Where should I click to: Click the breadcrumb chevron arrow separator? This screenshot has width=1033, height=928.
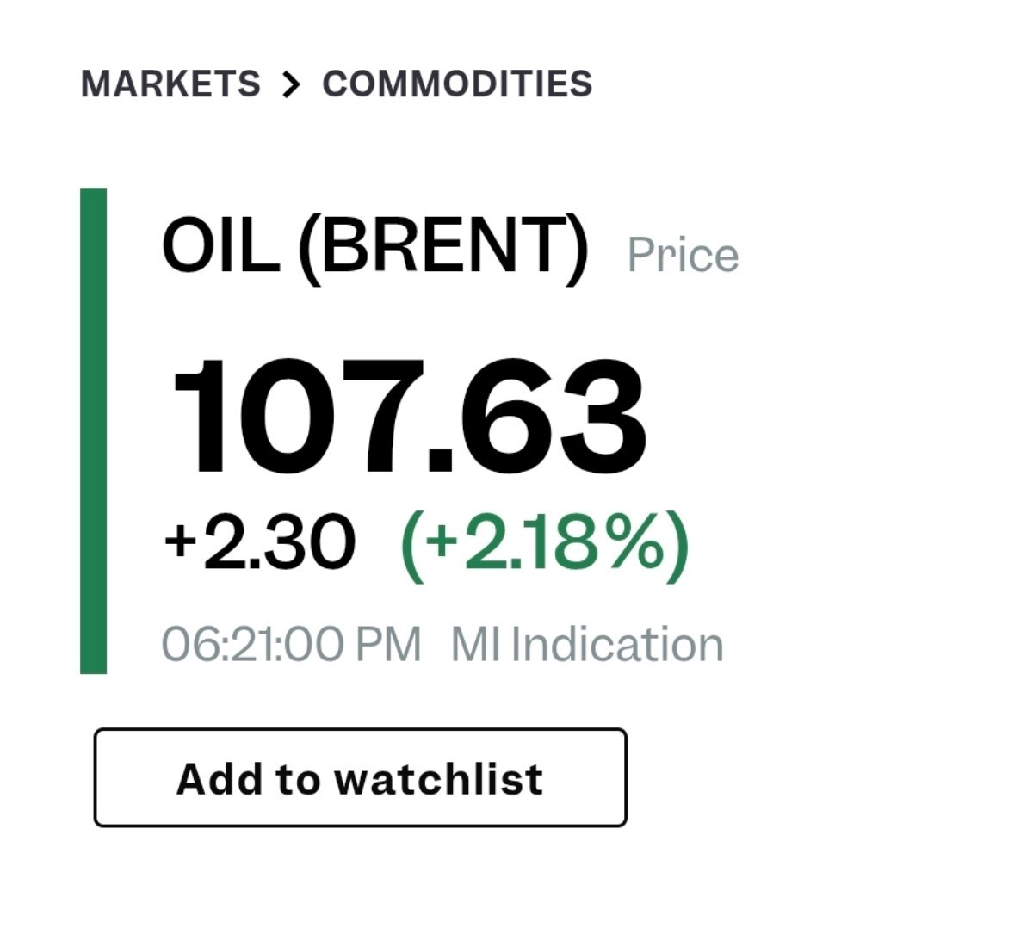coord(292,85)
